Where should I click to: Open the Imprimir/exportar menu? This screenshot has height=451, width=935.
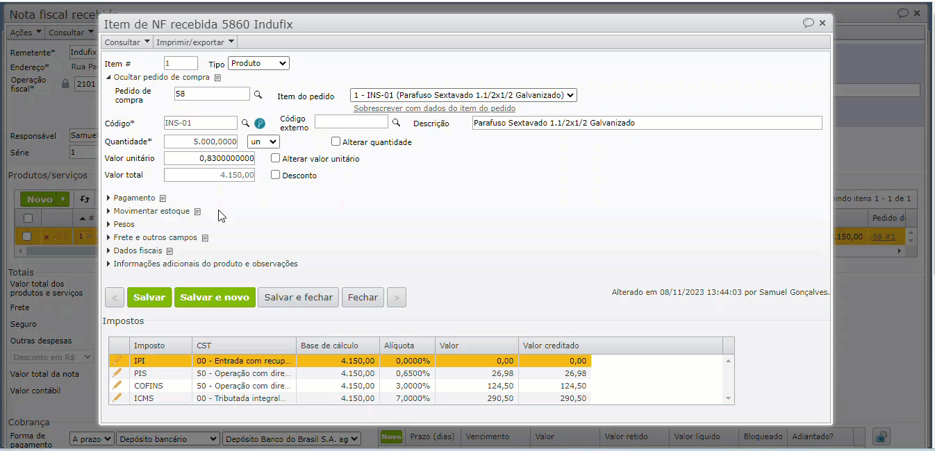click(x=196, y=42)
